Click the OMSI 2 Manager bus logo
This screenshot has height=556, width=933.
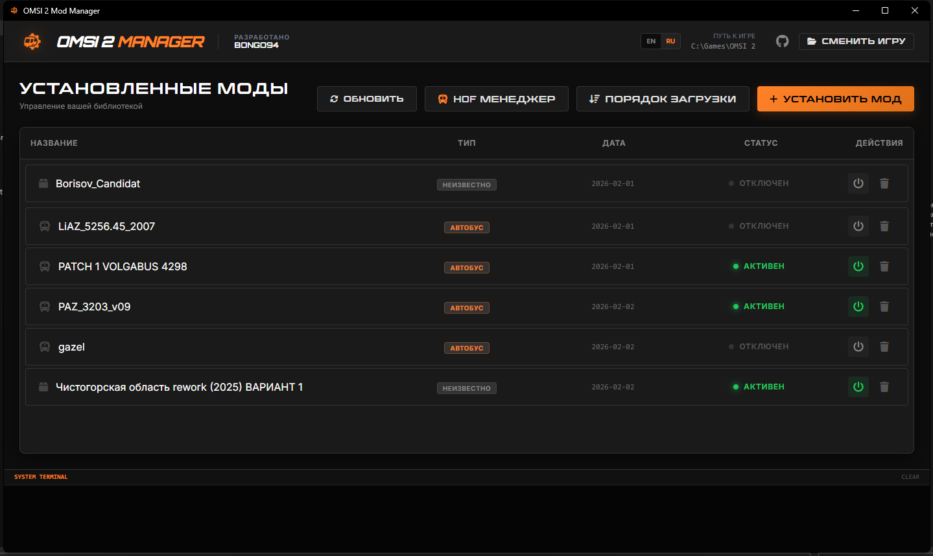tap(32, 41)
